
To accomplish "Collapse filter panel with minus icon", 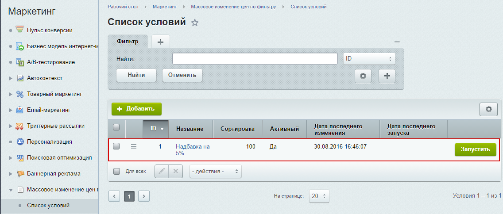I will pyautogui.click(x=397, y=42).
